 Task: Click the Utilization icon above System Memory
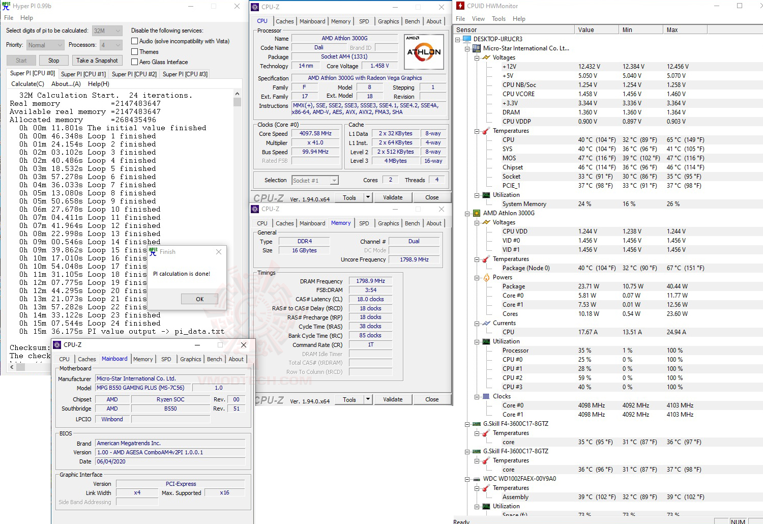(x=486, y=195)
